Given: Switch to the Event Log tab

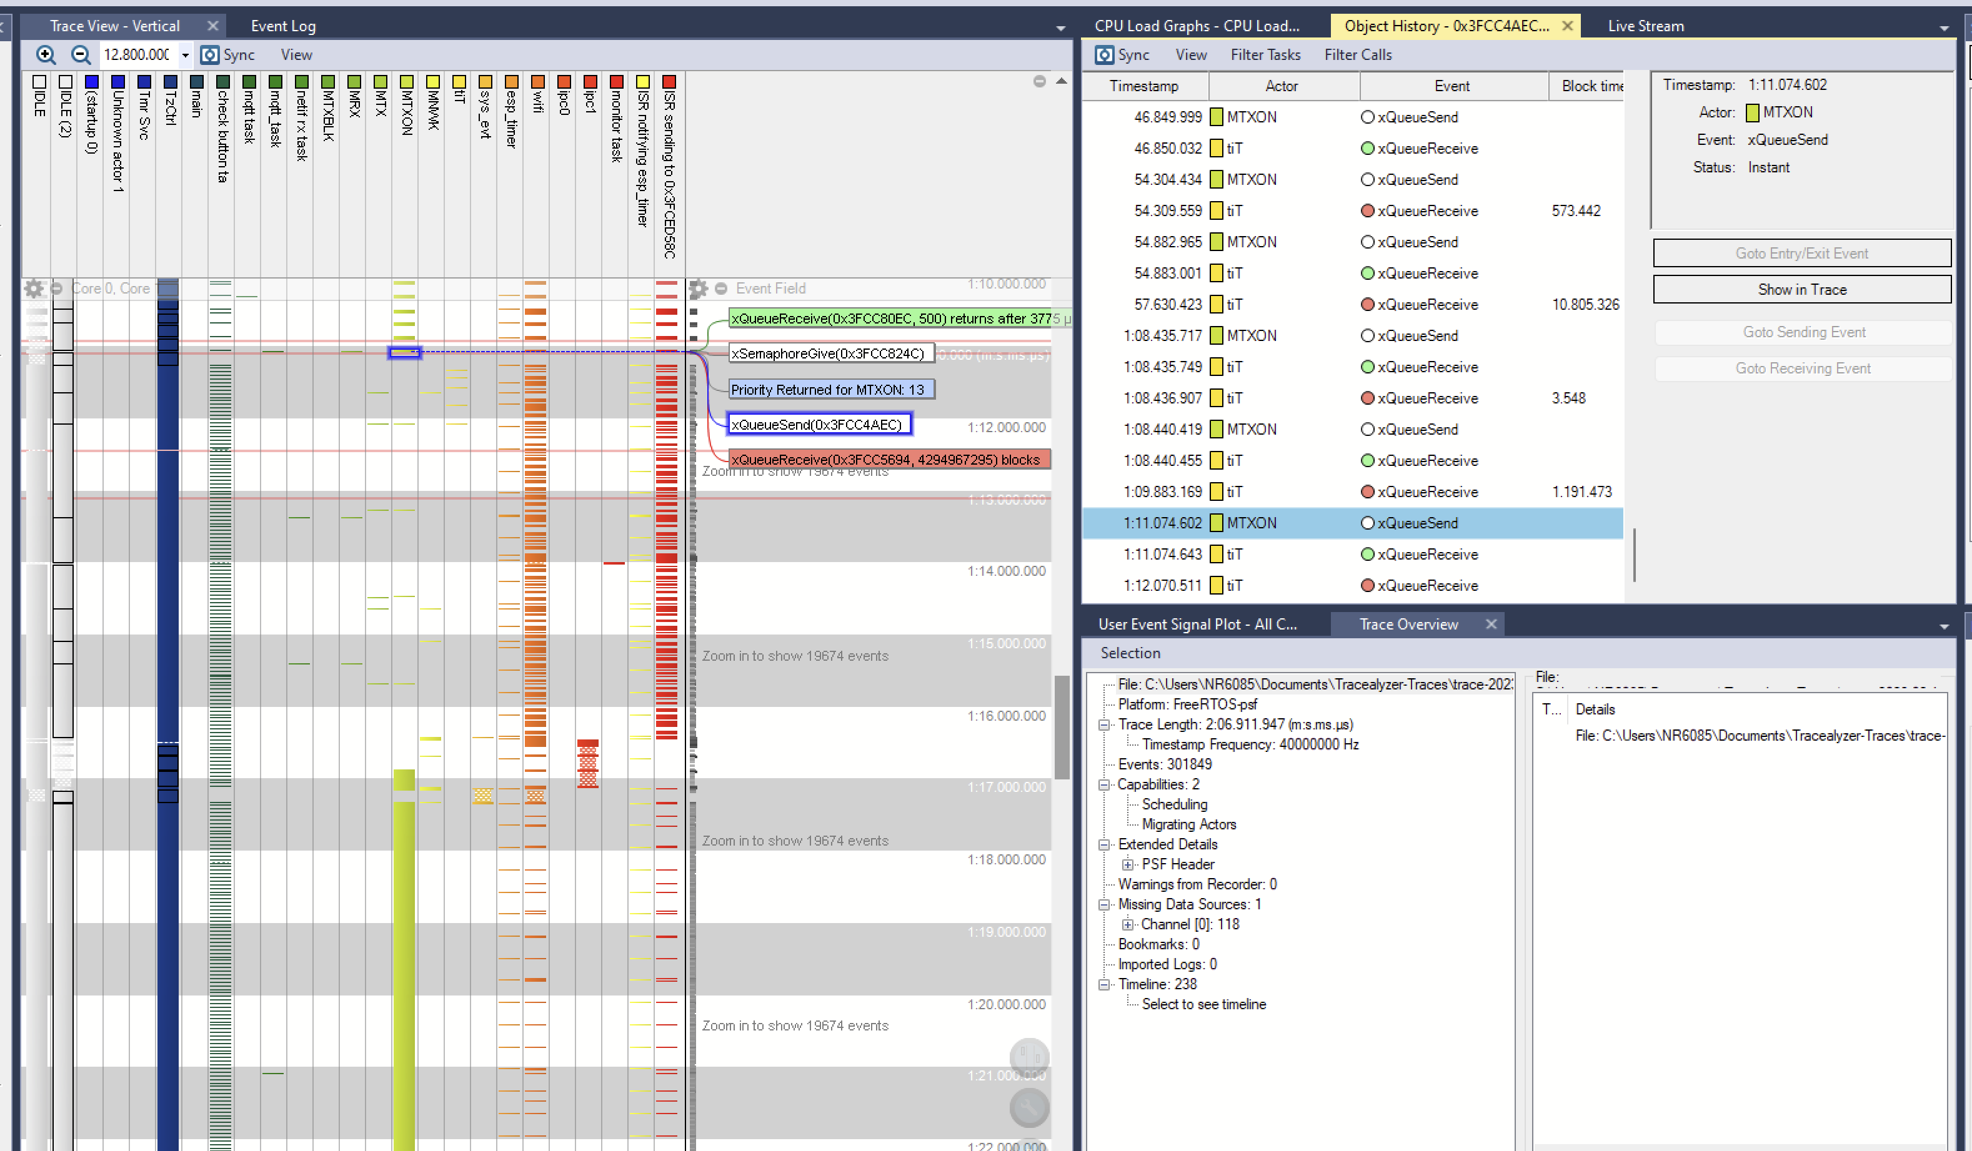Looking at the screenshot, I should (x=283, y=26).
